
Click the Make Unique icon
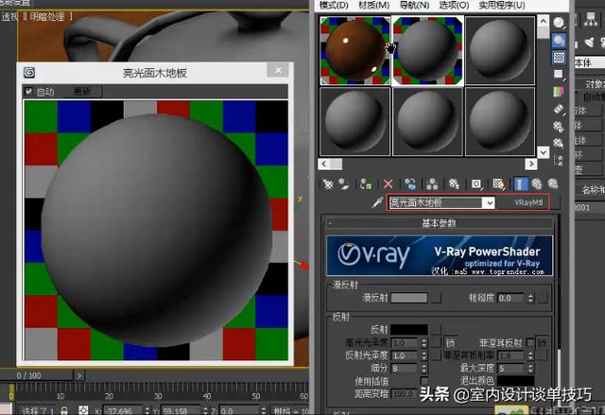(x=432, y=184)
